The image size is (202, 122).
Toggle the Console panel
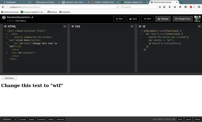[x=23, y=119]
